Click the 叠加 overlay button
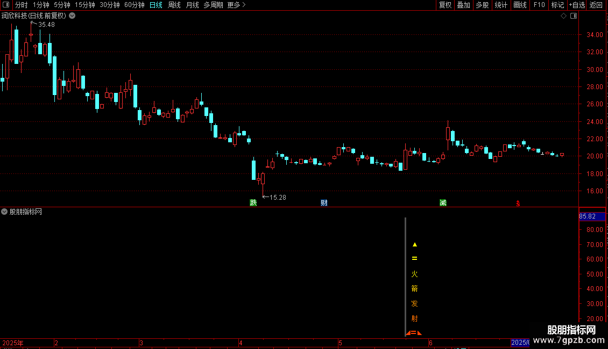The height and width of the screenshot is (349, 608). pyautogui.click(x=463, y=5)
